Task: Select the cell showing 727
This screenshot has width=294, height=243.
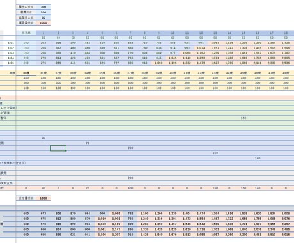Action: coord(116,63)
